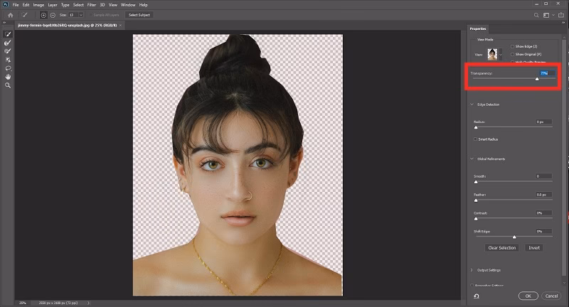Click the Transparency slider handle
The width and height of the screenshot is (569, 307).
[x=537, y=79]
